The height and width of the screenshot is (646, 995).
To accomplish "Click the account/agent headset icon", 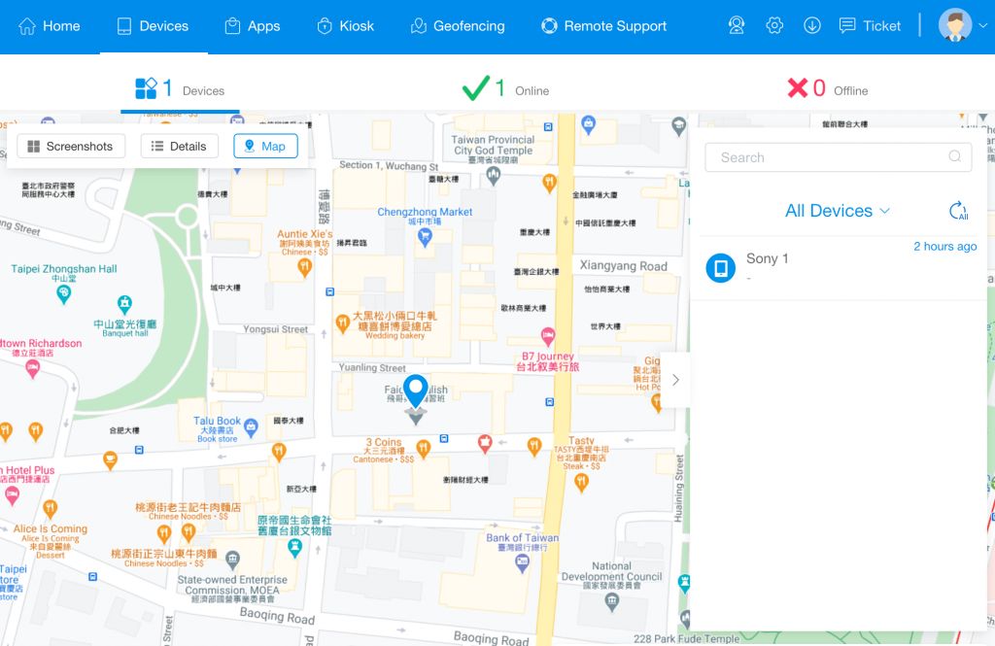I will pyautogui.click(x=737, y=25).
